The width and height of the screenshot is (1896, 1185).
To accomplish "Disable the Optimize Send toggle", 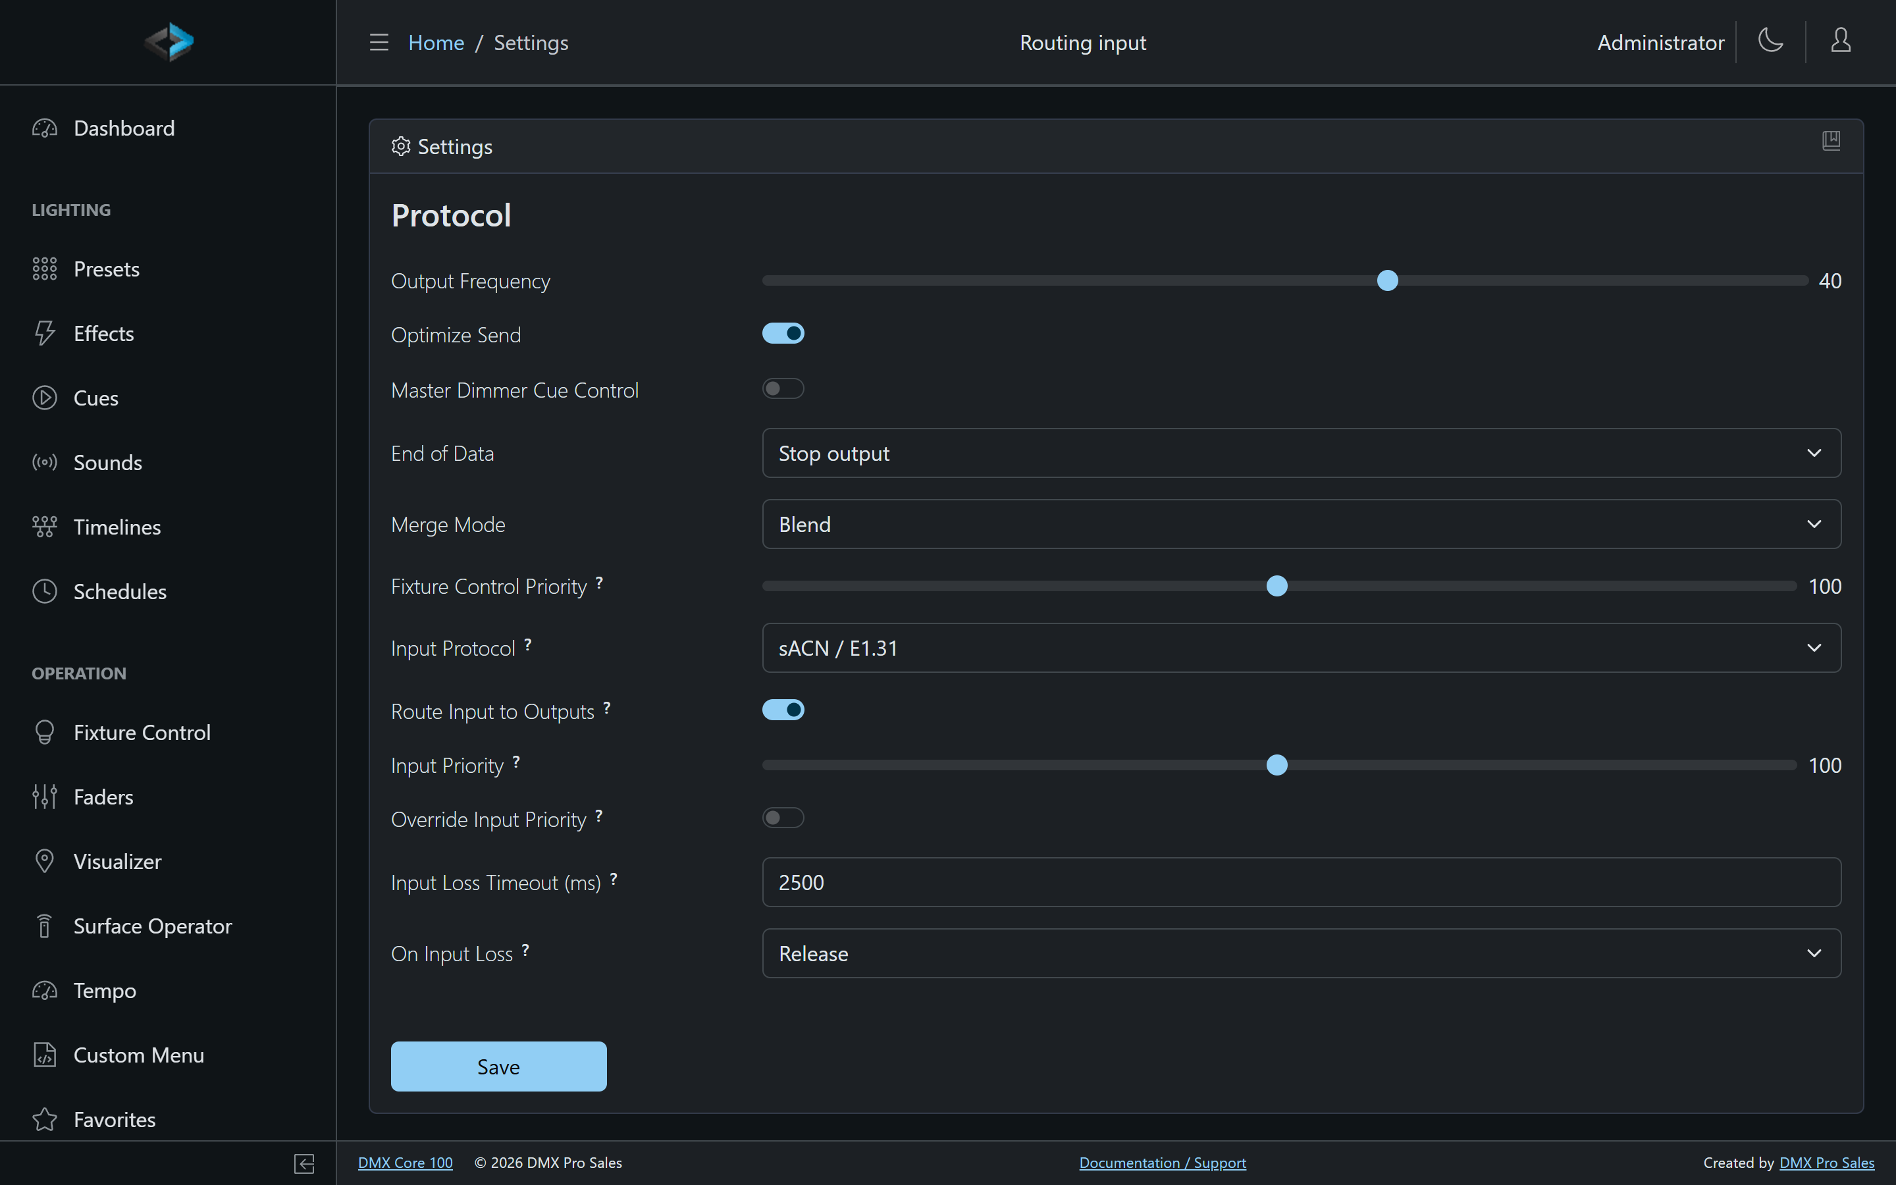I will [x=783, y=334].
